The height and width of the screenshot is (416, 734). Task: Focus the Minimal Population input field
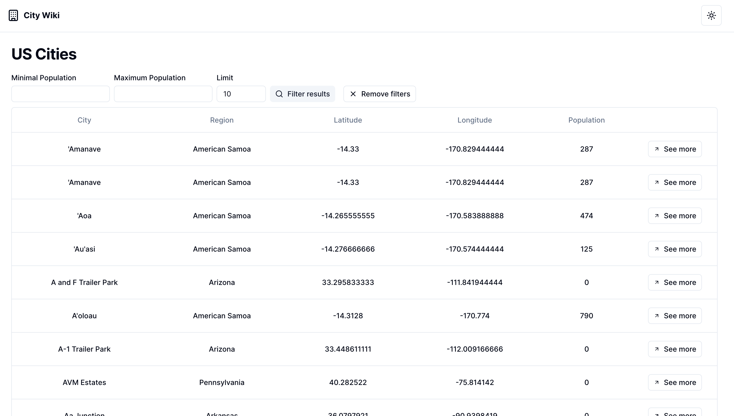coord(60,94)
